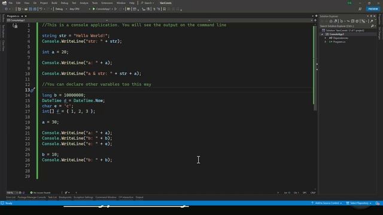Toggle auto-hide pin on Solution Explorer
The width and height of the screenshot is (383, 215).
[371, 16]
